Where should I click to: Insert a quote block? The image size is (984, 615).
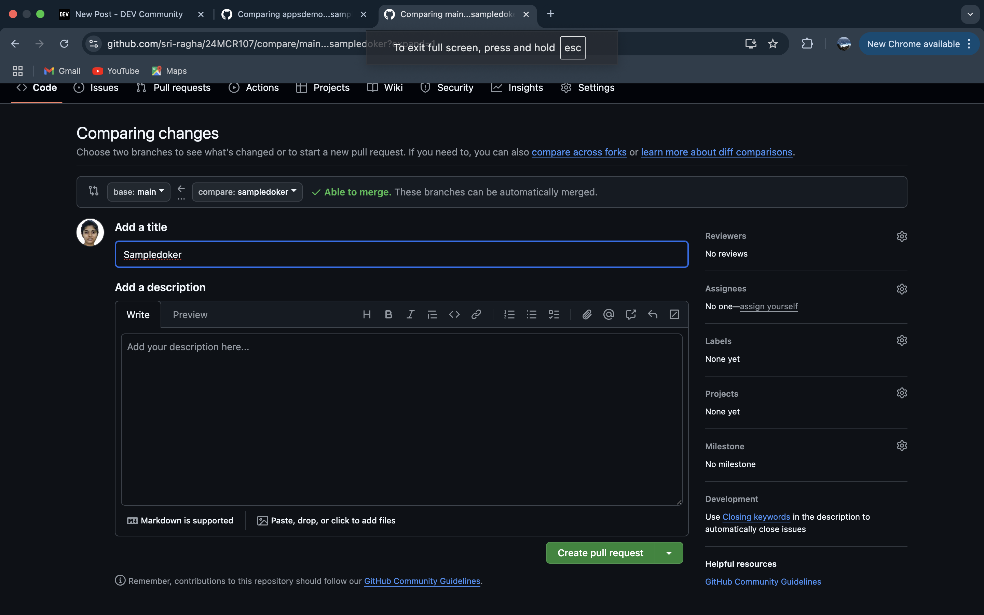(x=432, y=314)
